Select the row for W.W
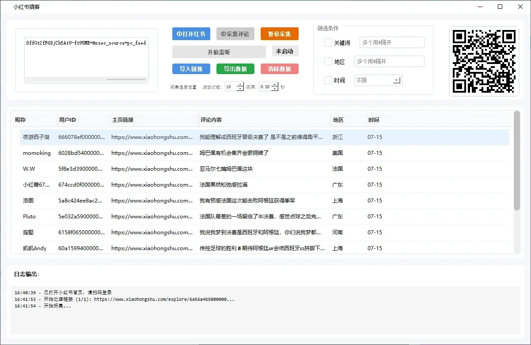The image size is (531, 345). point(264,169)
